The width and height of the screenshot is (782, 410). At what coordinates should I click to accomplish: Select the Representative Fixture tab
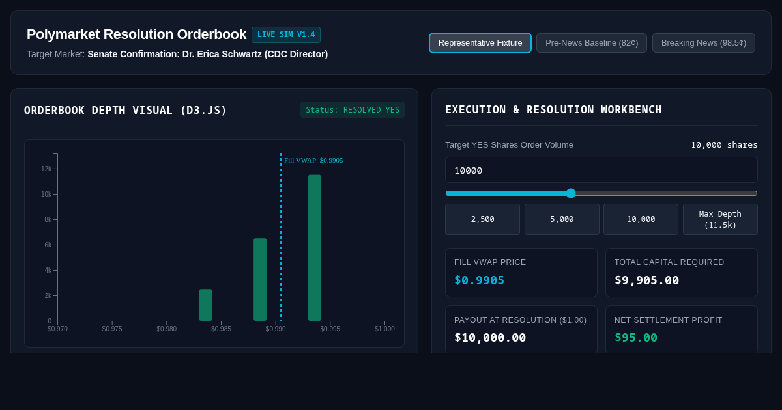(x=480, y=43)
